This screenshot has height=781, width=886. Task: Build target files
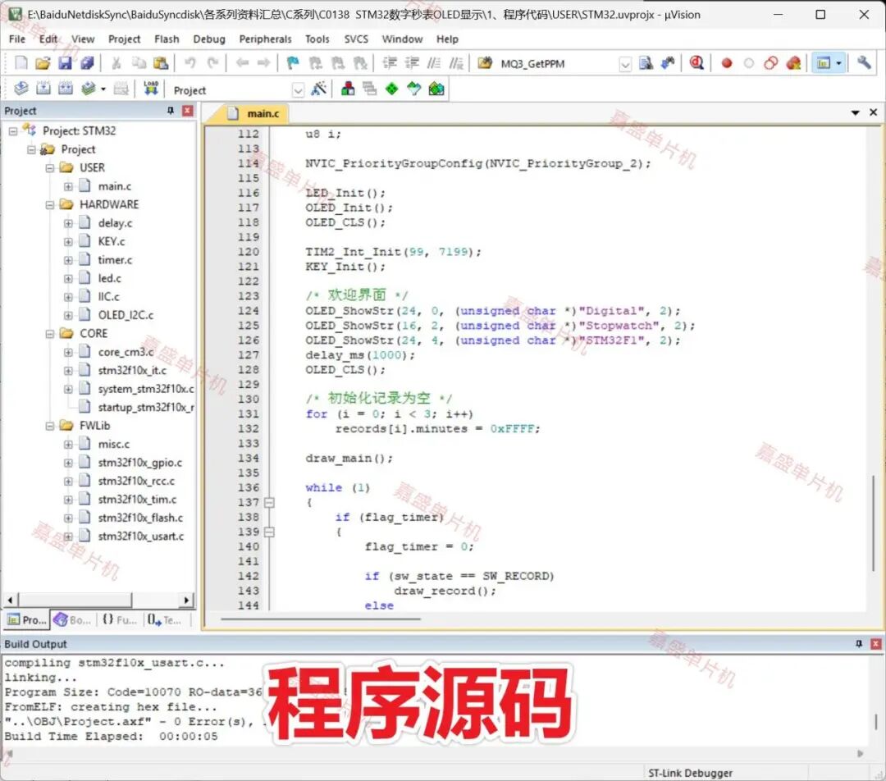click(43, 89)
